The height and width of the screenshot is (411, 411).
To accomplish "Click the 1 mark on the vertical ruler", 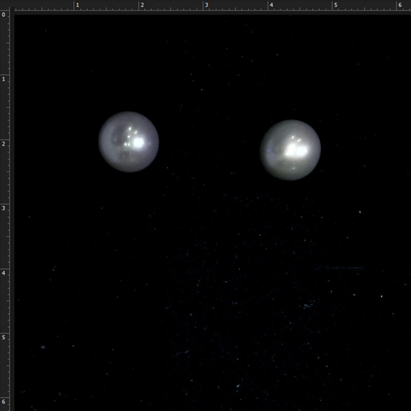I will [x=4, y=79].
